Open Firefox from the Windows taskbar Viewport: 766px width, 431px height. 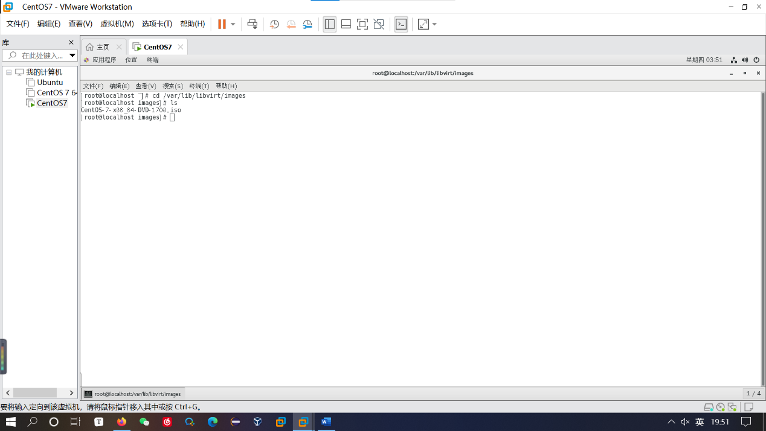pyautogui.click(x=121, y=422)
